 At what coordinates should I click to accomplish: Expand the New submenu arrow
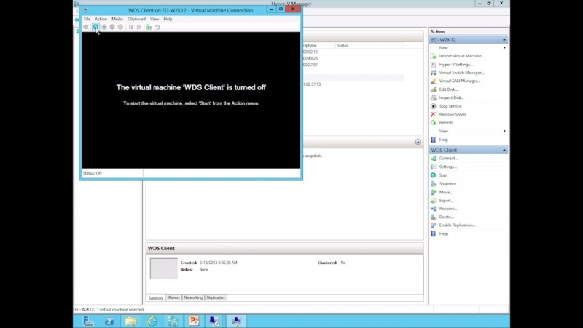504,48
